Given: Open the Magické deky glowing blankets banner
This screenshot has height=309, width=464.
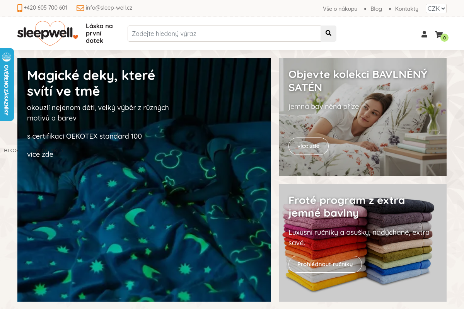Looking at the screenshot, I should (x=144, y=180).
